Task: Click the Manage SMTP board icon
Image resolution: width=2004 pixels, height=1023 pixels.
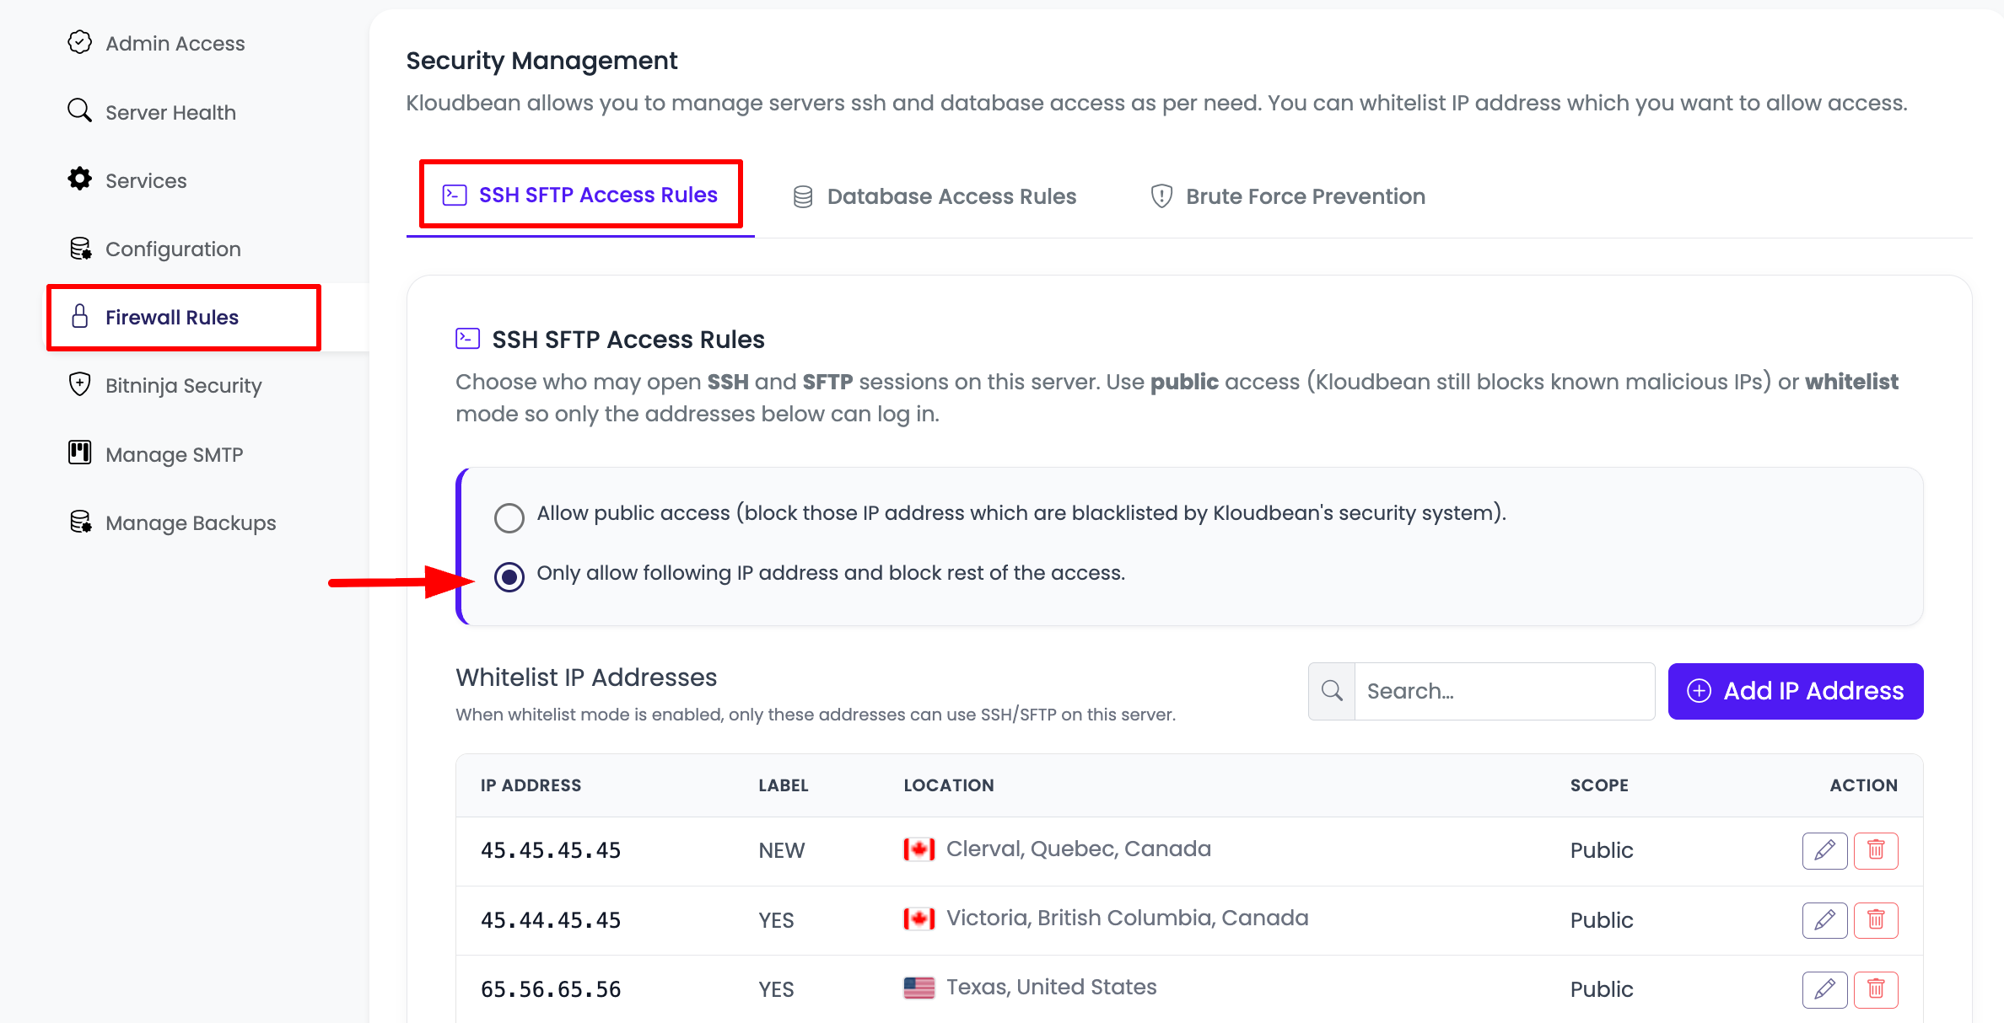Action: [79, 453]
